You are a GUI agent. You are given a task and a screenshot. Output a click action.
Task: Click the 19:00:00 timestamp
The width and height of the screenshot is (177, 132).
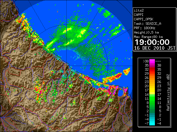pyautogui.click(x=152, y=42)
